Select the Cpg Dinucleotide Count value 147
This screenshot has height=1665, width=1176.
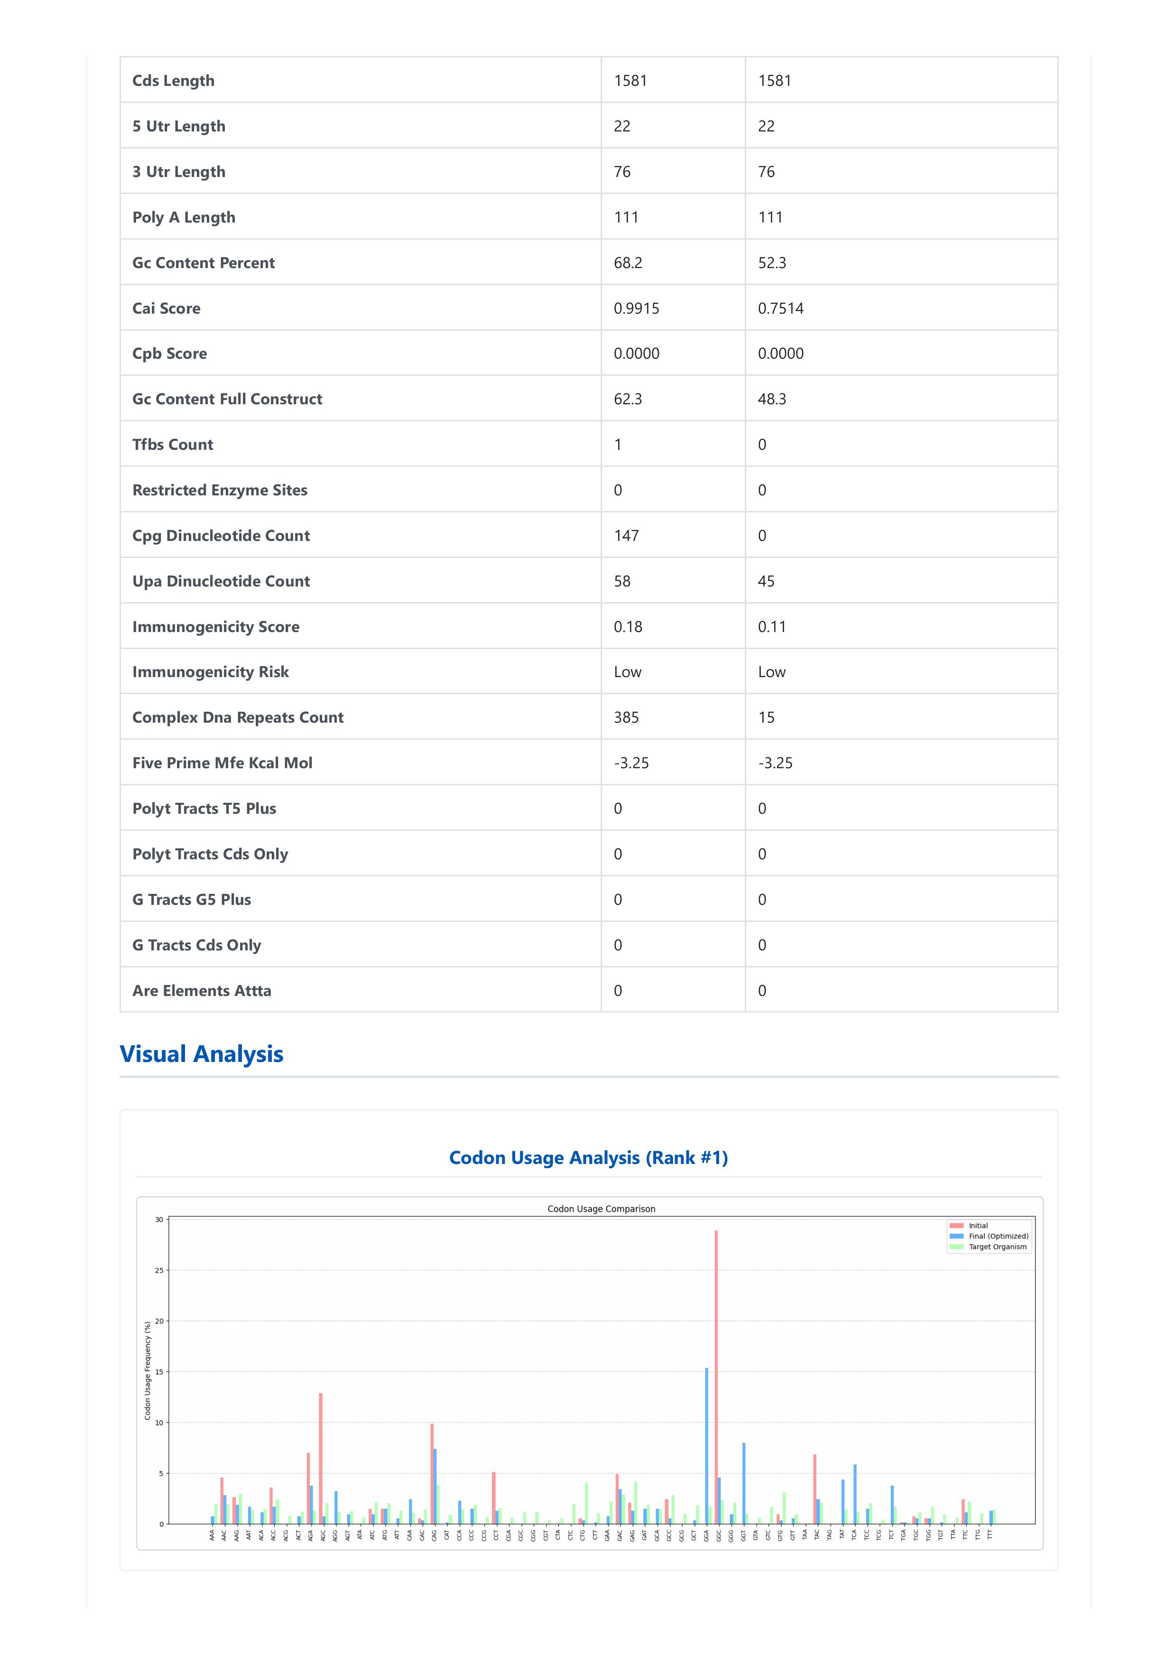(x=627, y=535)
